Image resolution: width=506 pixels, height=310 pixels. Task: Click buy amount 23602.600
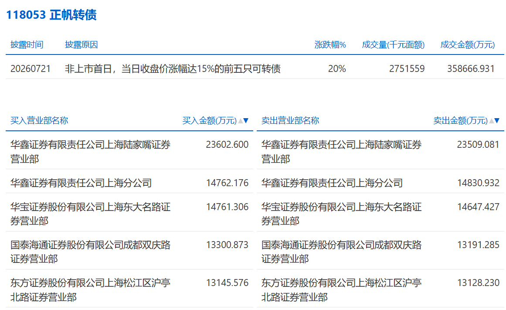coord(227,145)
